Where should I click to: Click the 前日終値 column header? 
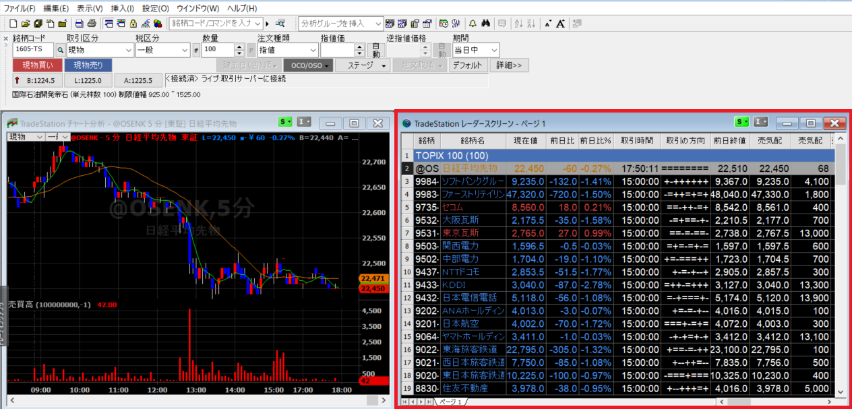click(x=730, y=141)
